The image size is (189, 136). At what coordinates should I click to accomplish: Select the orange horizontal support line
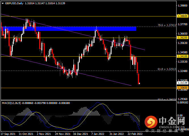85,88
